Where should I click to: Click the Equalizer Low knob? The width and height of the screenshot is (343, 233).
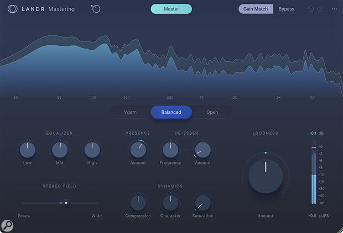[27, 150]
